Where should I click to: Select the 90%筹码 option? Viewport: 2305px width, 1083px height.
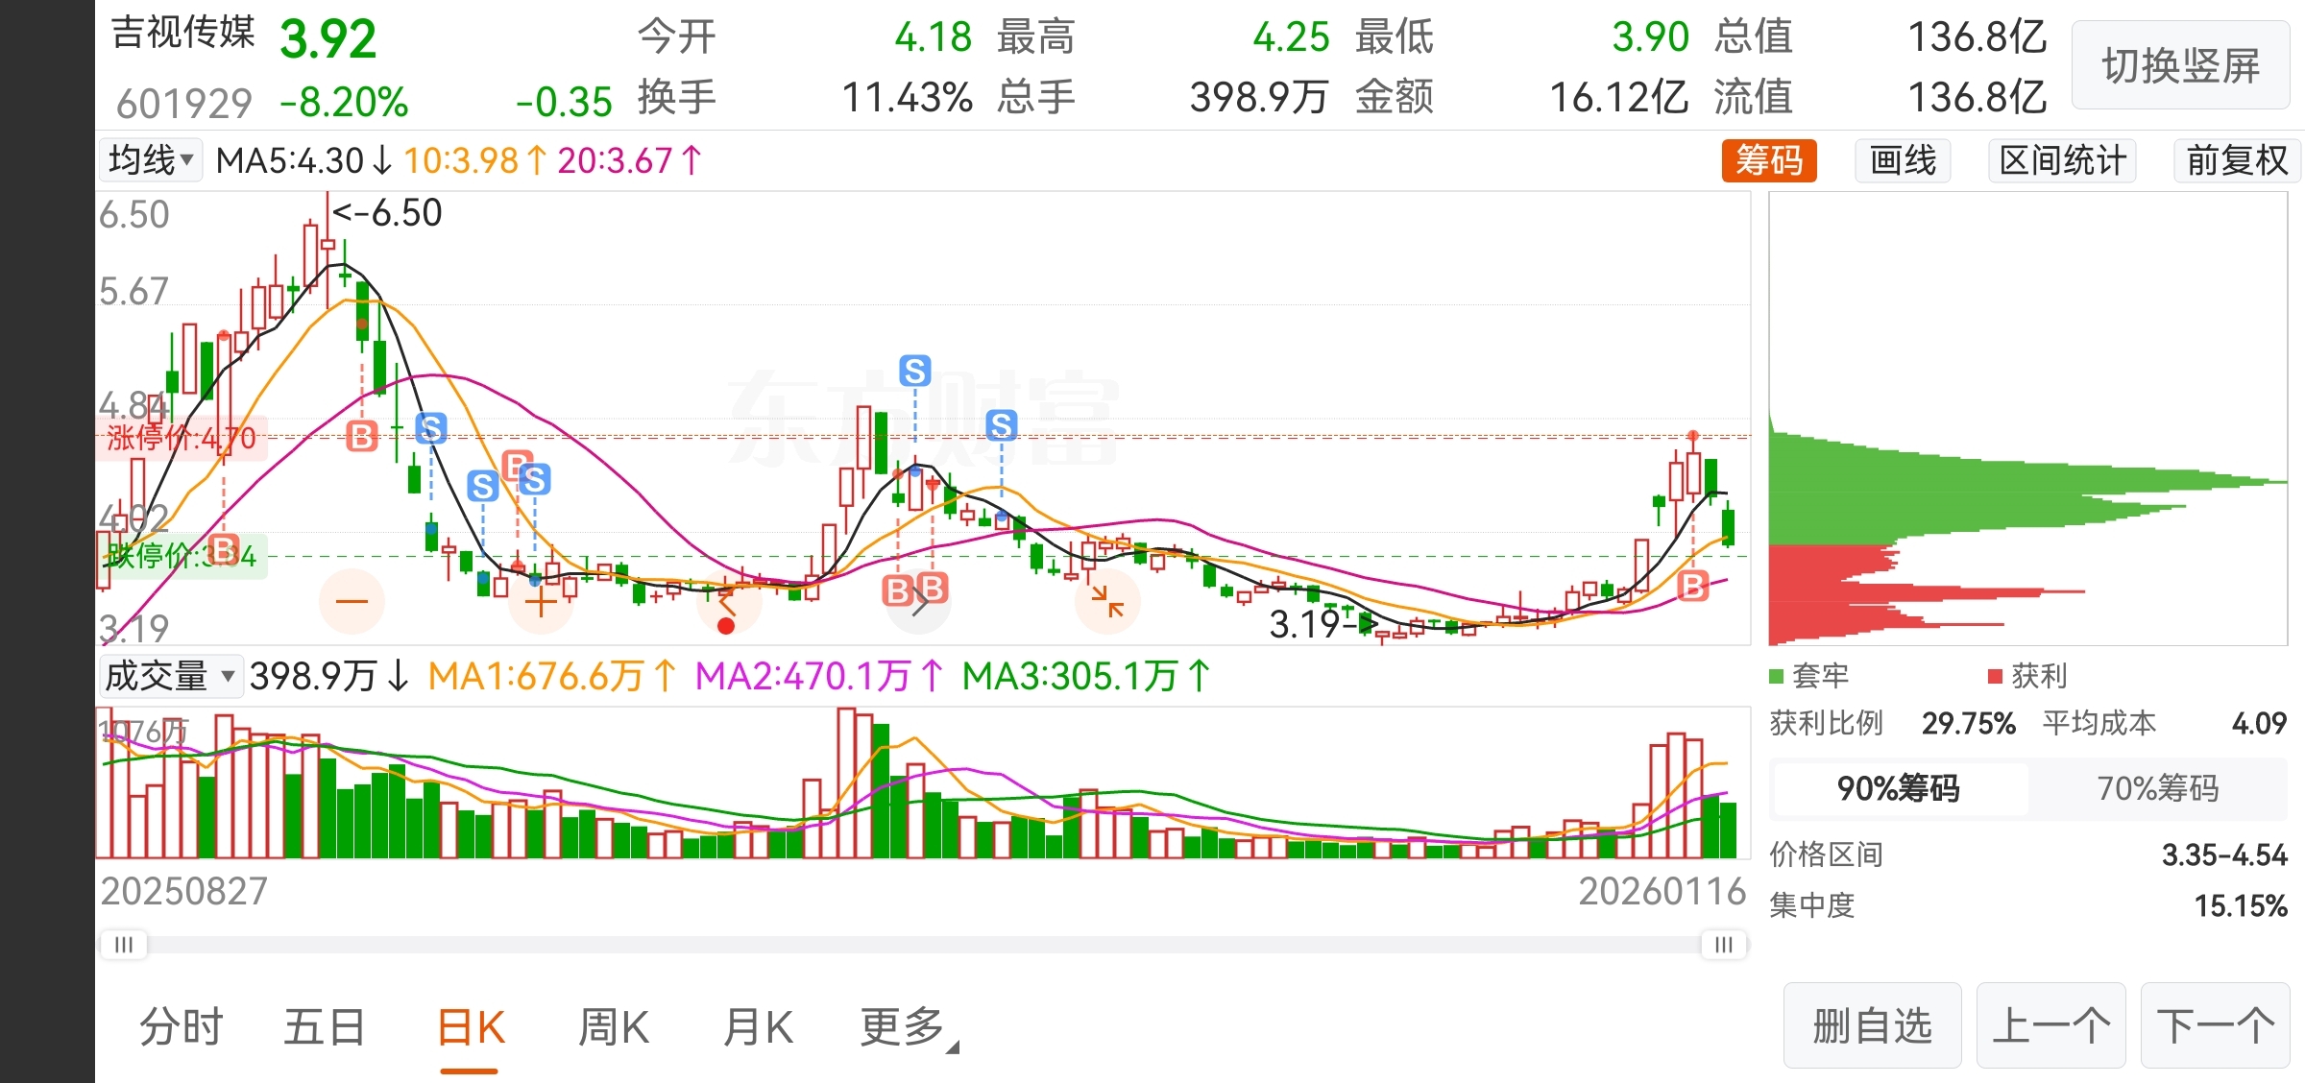pyautogui.click(x=1898, y=788)
